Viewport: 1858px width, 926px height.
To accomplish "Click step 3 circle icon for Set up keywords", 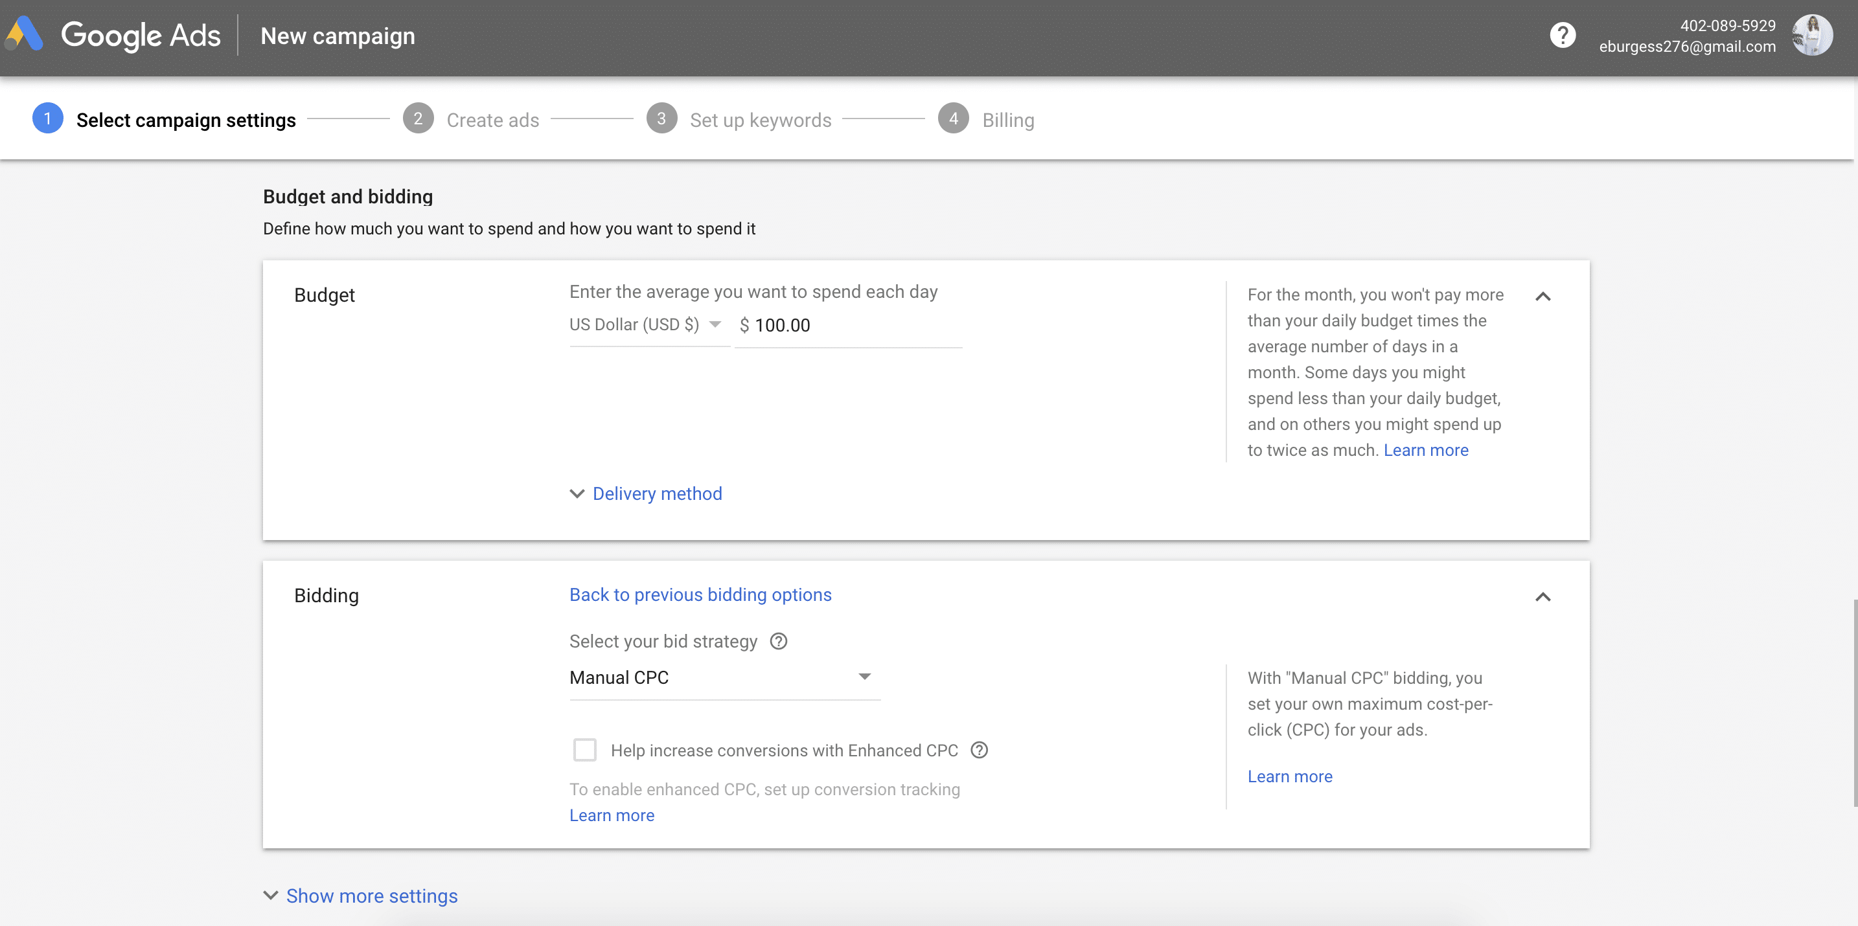I will pyautogui.click(x=661, y=119).
